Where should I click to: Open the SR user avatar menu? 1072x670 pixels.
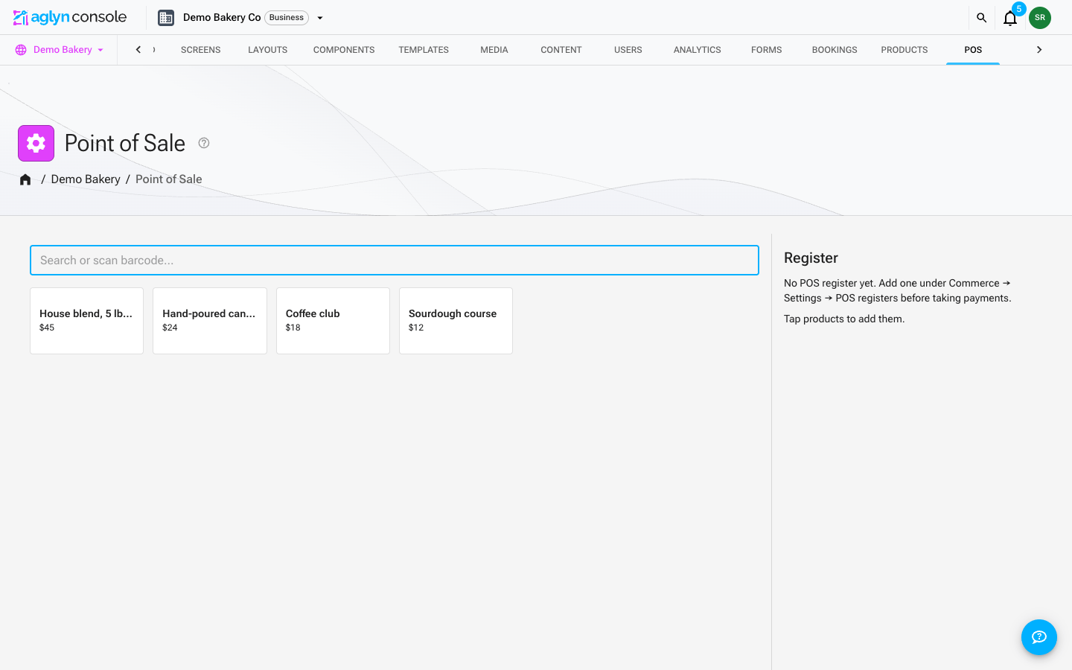[1040, 18]
